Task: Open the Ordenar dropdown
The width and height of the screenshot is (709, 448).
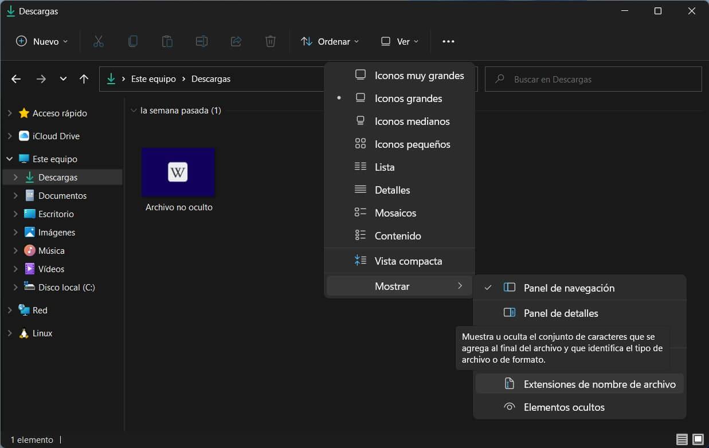Action: click(330, 41)
